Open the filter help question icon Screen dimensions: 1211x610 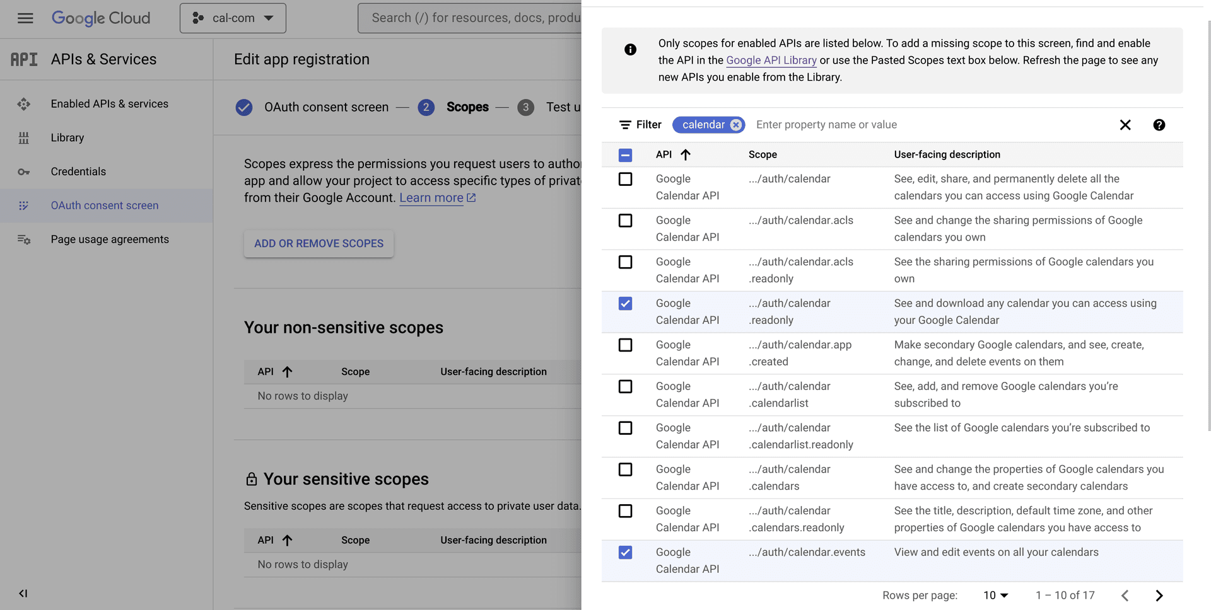point(1159,125)
